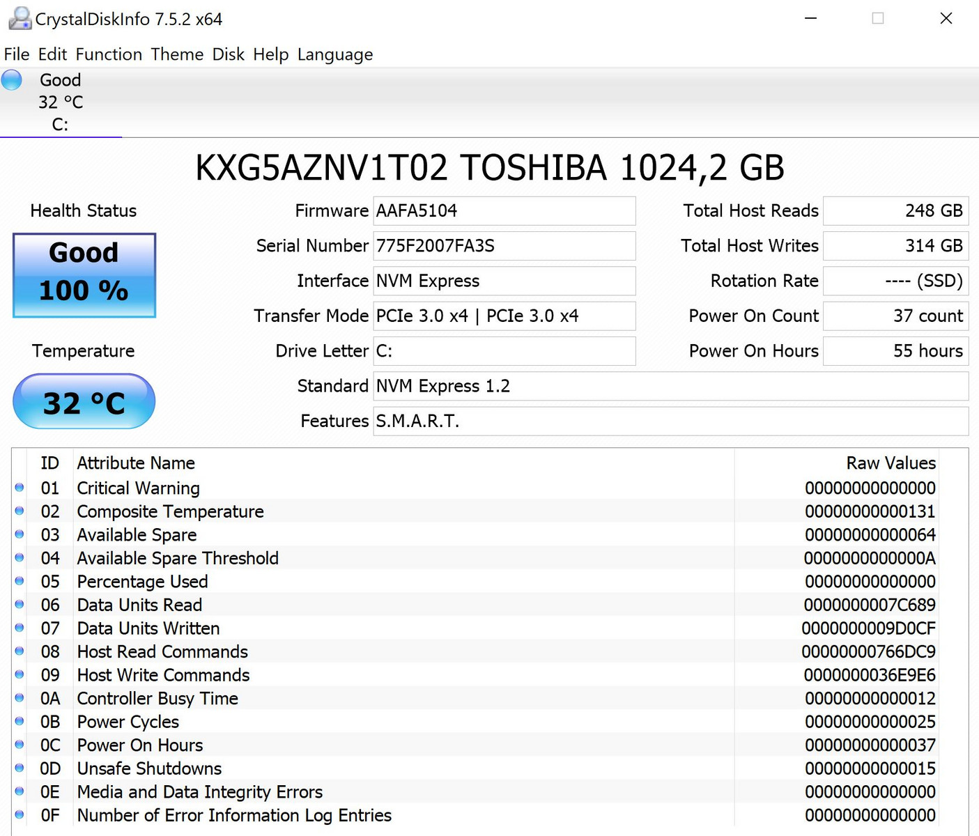Click the Total Host Writes value 314 GB

pos(896,246)
